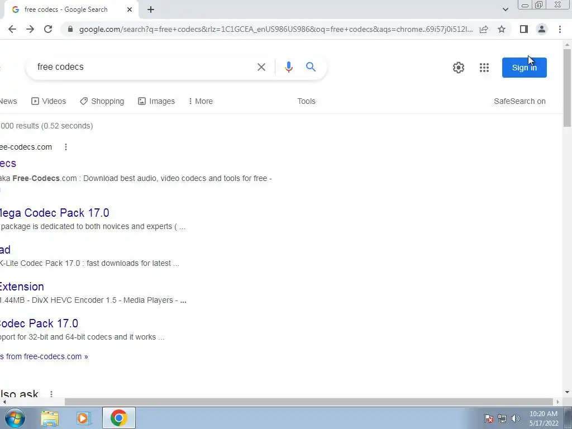The width and height of the screenshot is (572, 429).
Task: Select Chrome icon on the taskbar
Action: [119, 418]
